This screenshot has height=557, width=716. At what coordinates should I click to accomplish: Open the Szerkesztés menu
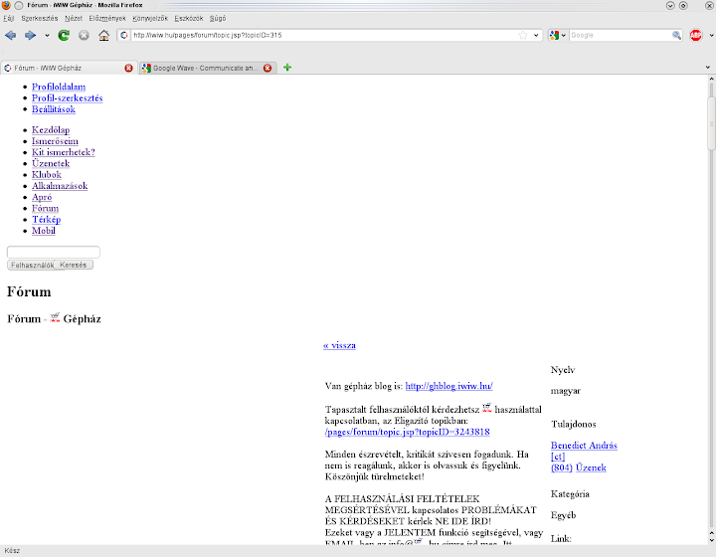[40, 18]
